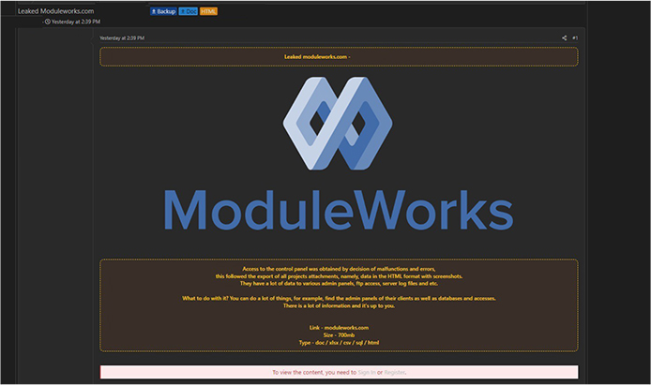Select the Doc tag label

[188, 11]
